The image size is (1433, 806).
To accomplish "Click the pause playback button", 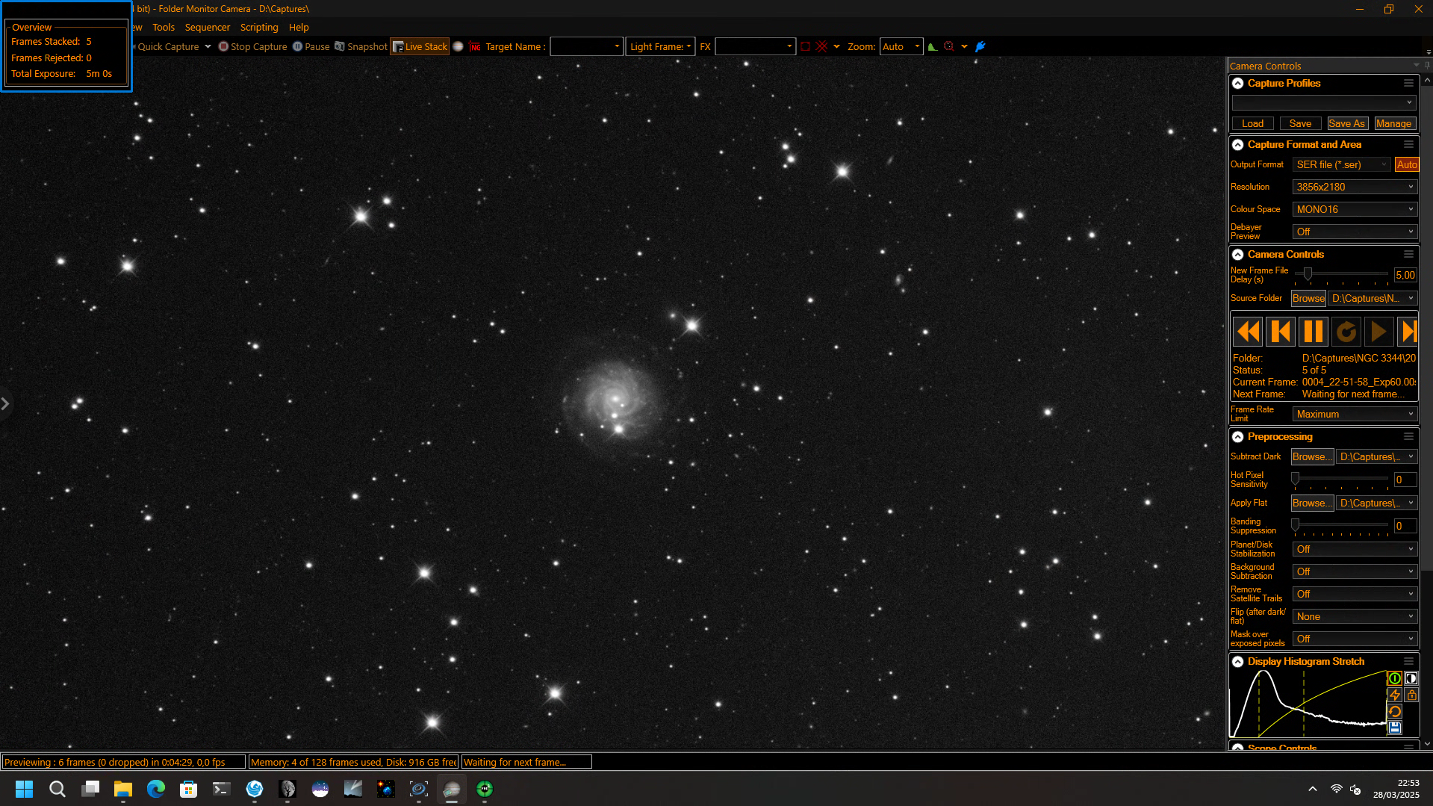I will [1314, 331].
